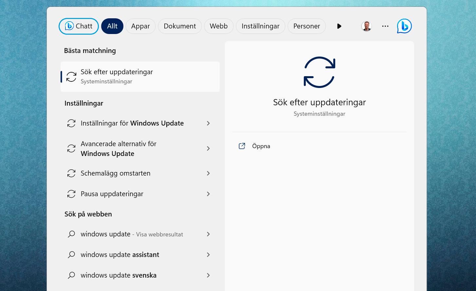The width and height of the screenshot is (476, 291).
Task: Choose the windows update assistant suggestion
Action: pyautogui.click(x=140, y=255)
